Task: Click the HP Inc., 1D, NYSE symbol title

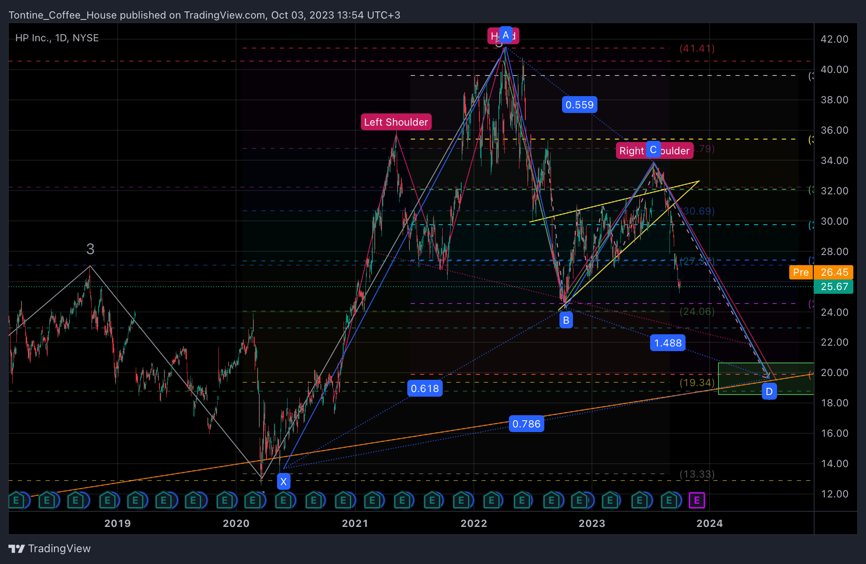Action: pyautogui.click(x=57, y=38)
